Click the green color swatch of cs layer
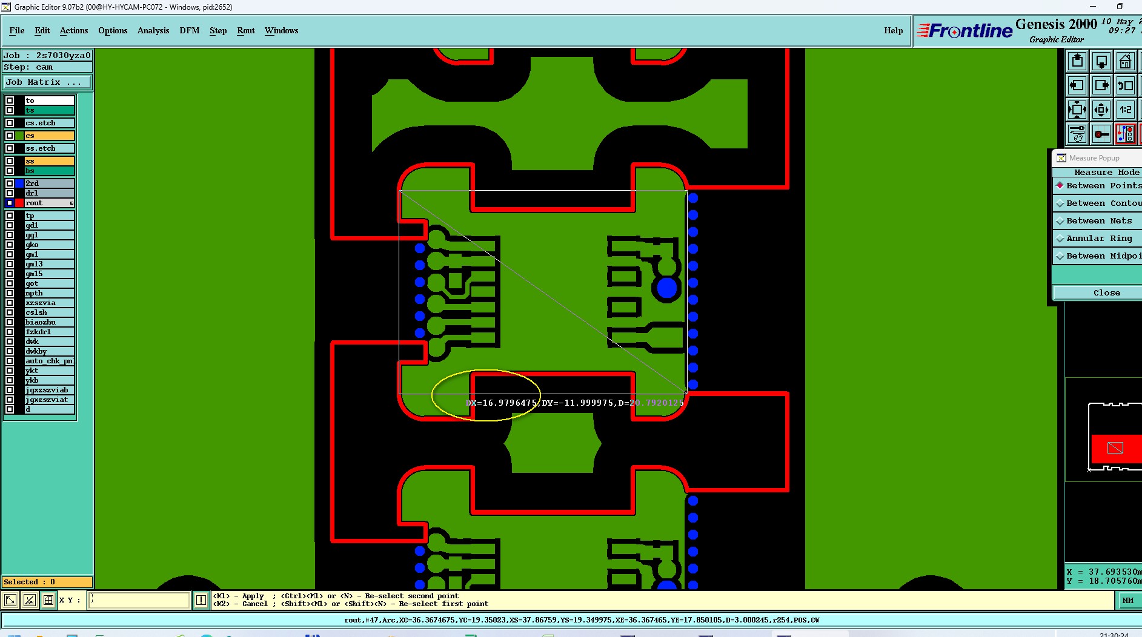This screenshot has width=1142, height=637. [x=19, y=136]
